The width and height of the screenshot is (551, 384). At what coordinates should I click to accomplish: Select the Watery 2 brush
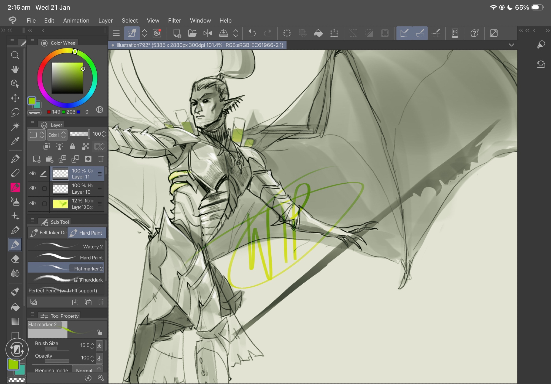tap(66, 246)
